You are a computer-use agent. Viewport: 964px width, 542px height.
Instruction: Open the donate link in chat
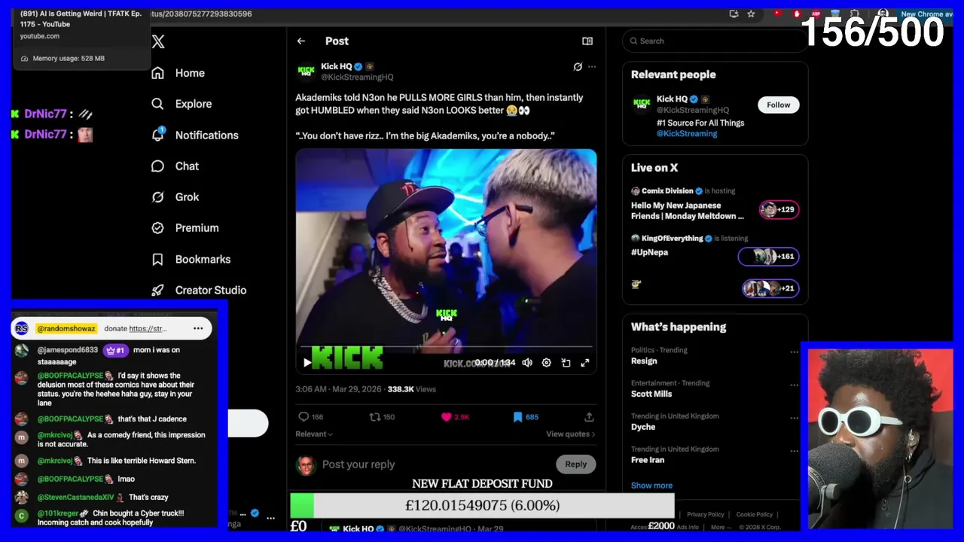click(148, 329)
